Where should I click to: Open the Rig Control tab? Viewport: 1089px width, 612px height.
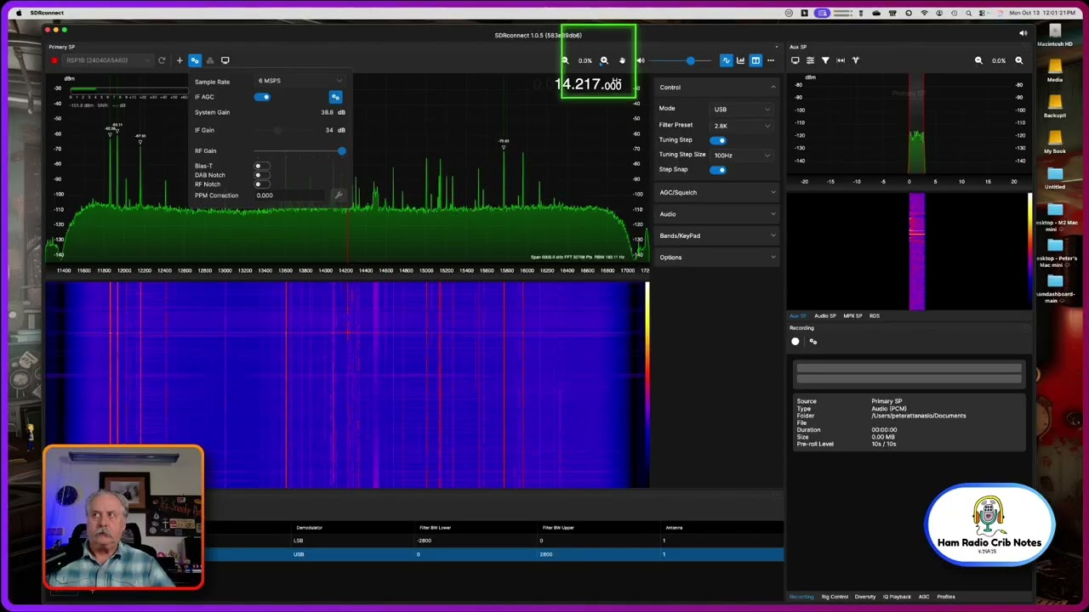tap(835, 597)
